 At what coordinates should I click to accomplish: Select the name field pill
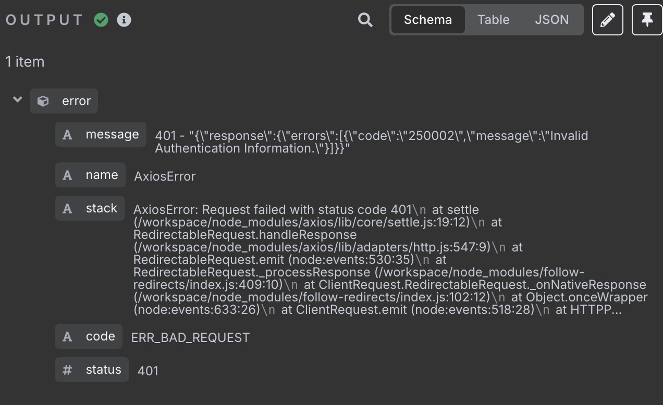[90, 175]
